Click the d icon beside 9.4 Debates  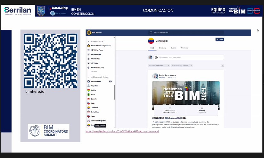click(x=88, y=59)
